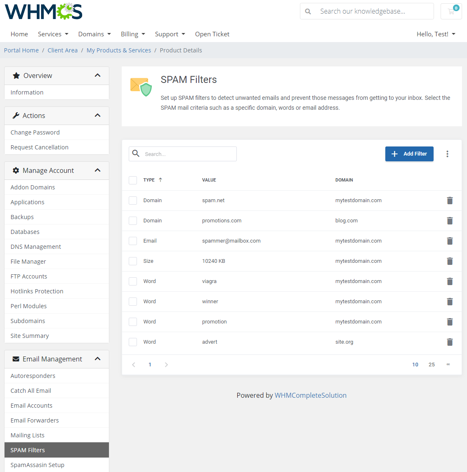The image size is (467, 472).
Task: Sort by the DOMAIN column header
Action: point(344,180)
